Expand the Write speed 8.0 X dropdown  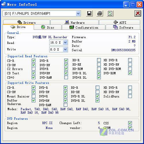(65, 49)
